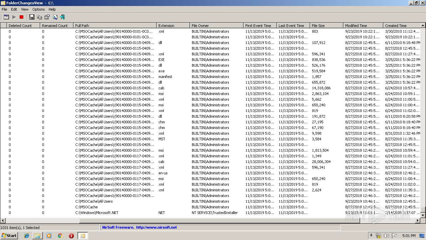Click the horizontal scrollbar right arrow
This screenshot has height=240, width=426.
coord(418,220)
